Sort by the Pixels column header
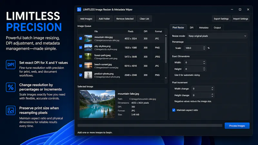This screenshot has height=145, width=258. pos(131,31)
